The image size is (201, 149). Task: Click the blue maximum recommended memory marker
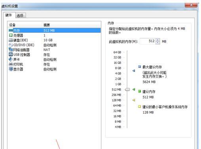click(x=134, y=71)
